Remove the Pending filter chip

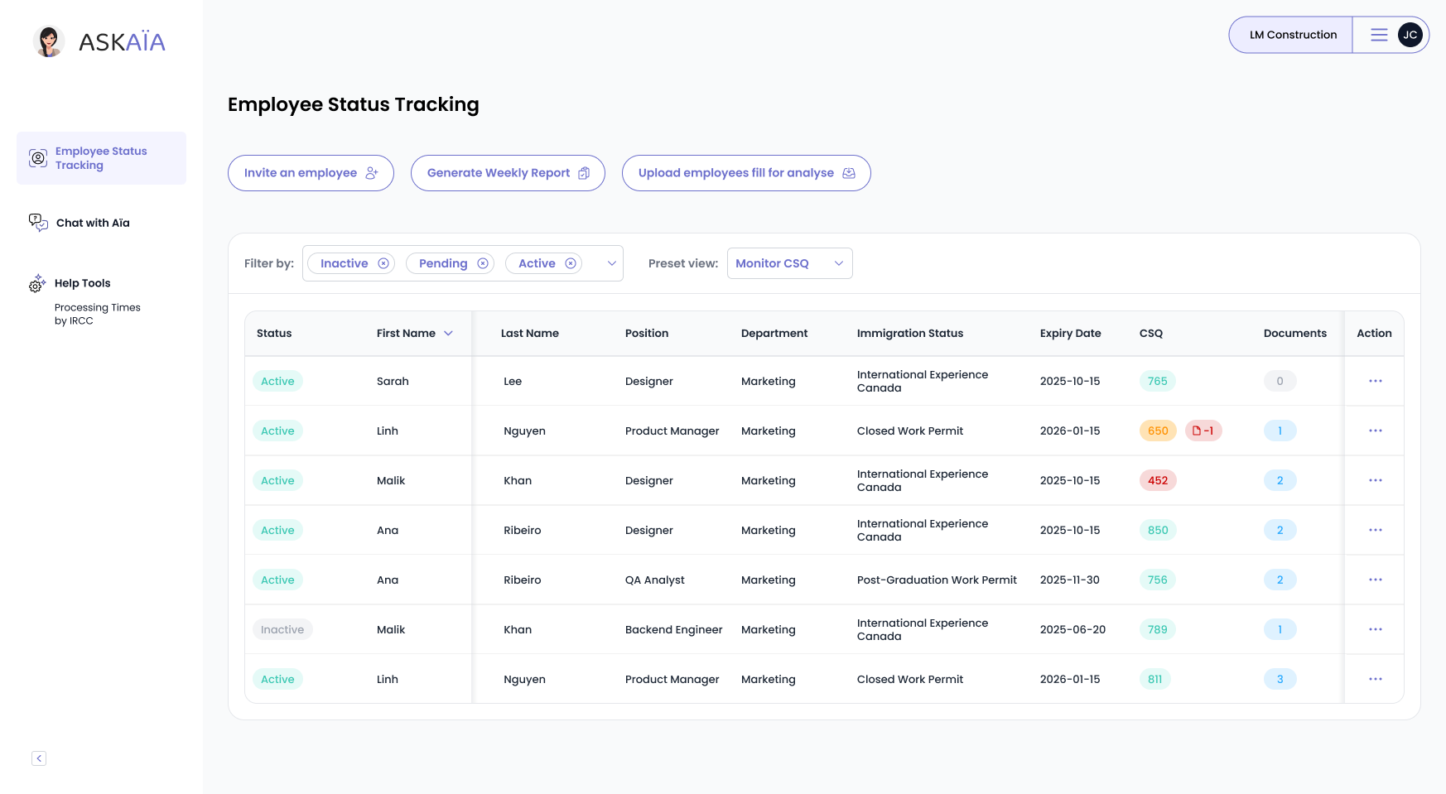pos(483,263)
